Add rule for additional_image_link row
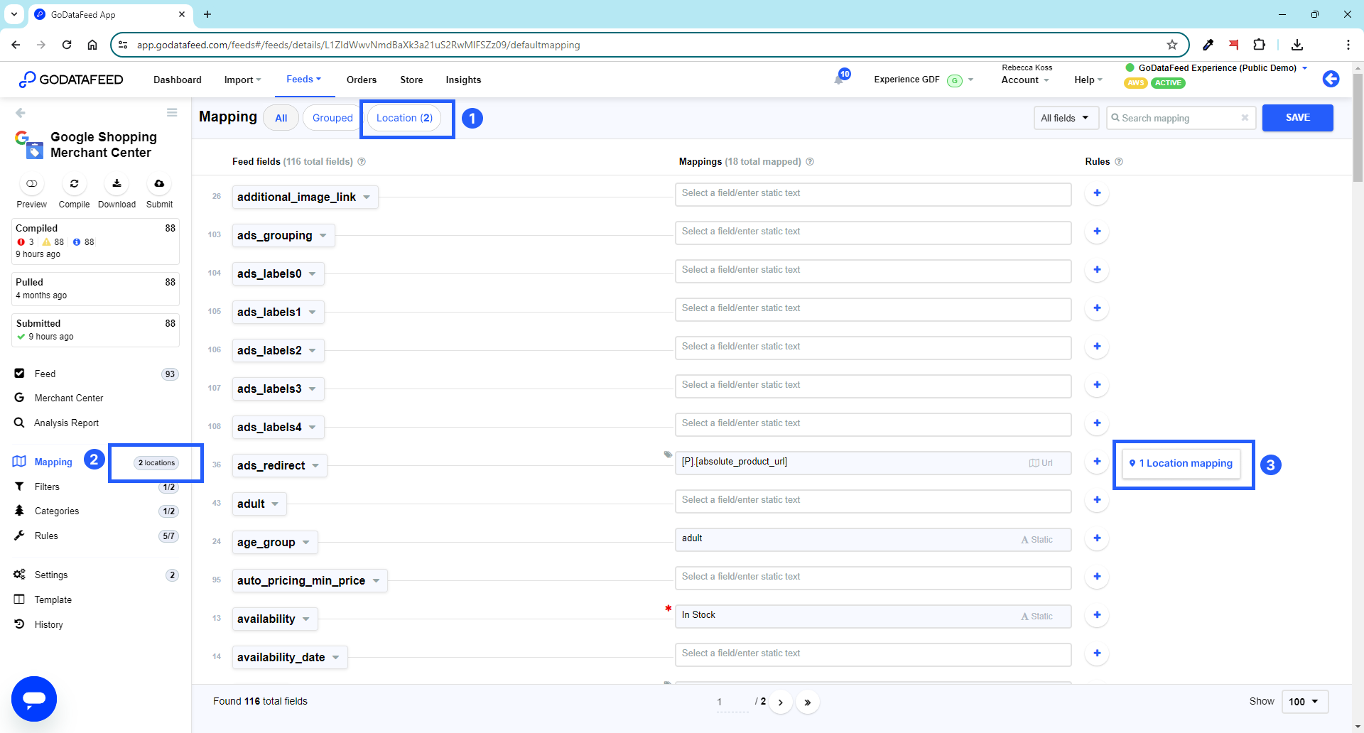This screenshot has height=733, width=1364. pos(1097,193)
